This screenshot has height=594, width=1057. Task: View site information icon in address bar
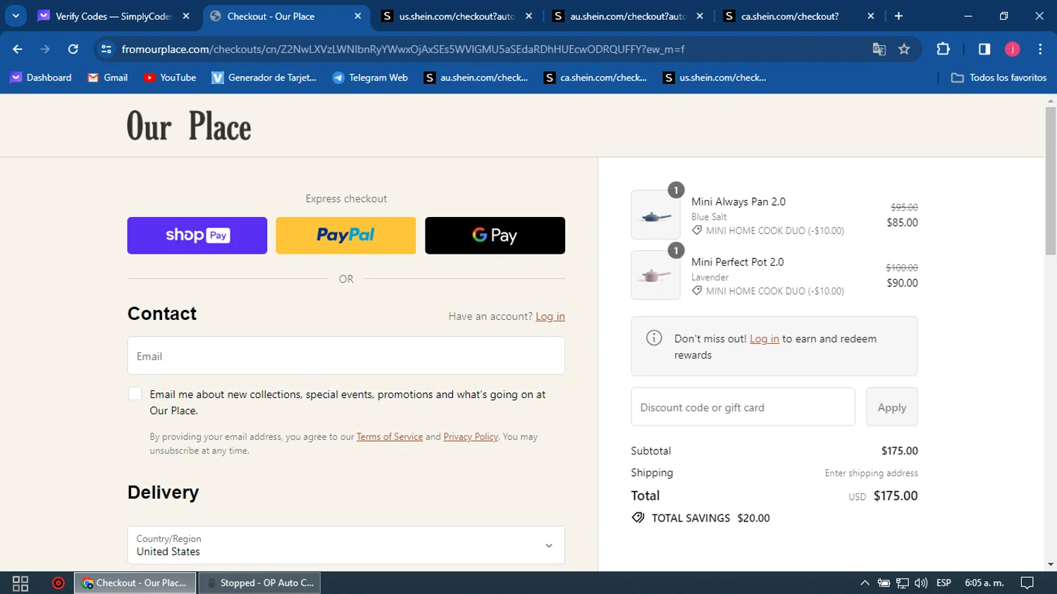(106, 49)
